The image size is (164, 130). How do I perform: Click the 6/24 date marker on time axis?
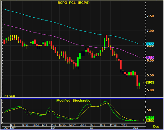pyautogui.click(x=83, y=125)
